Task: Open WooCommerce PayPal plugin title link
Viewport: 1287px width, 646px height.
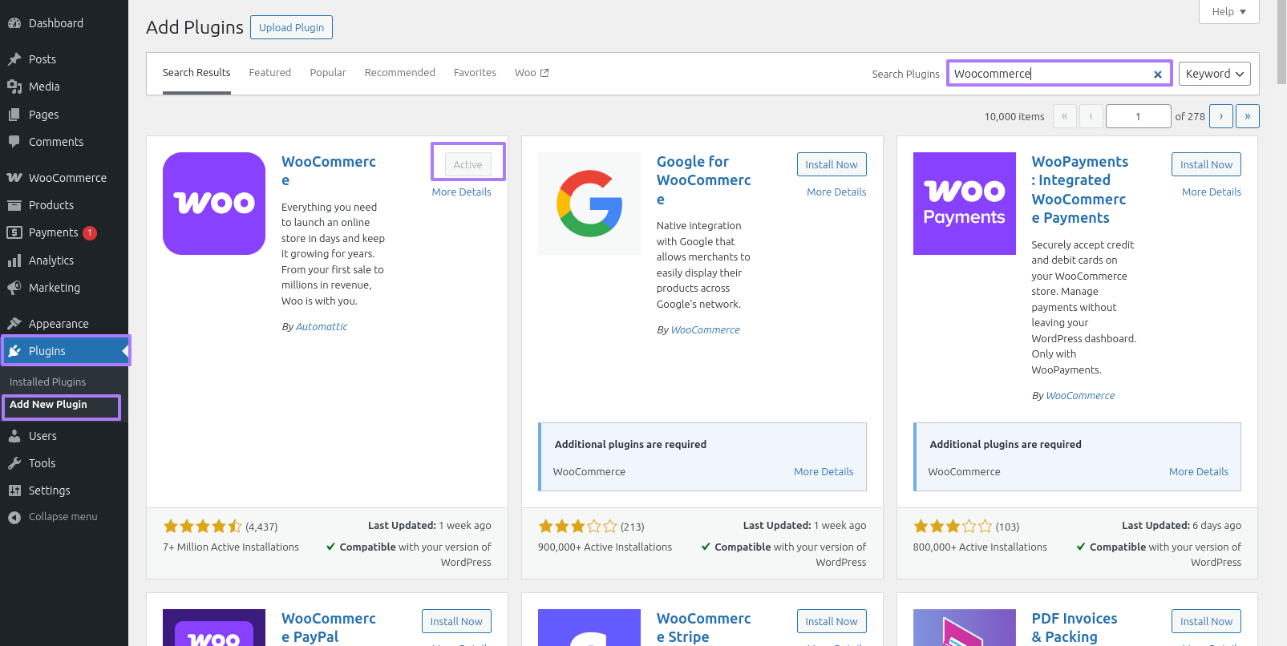Action: click(x=329, y=628)
